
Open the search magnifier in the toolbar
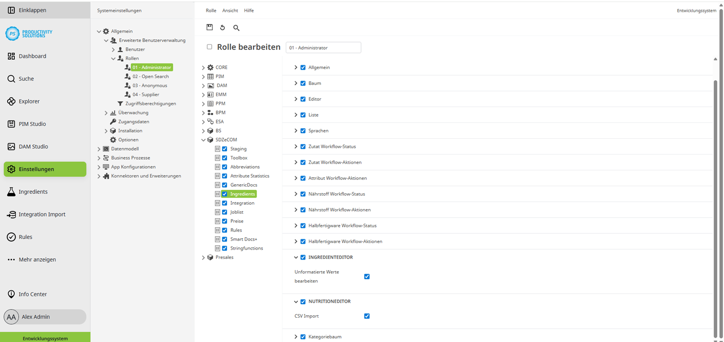coord(236,27)
